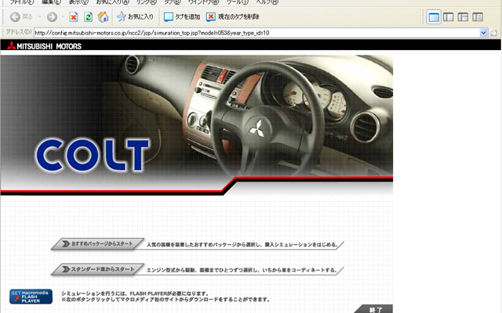
Task: Go back with the 戻る arrow button
Action: pyautogui.click(x=21, y=16)
